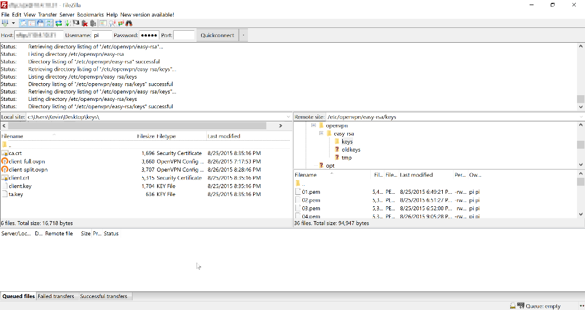Image resolution: width=585 pixels, height=310 pixels.
Task: Select client-split.ovpn local file
Action: pos(28,170)
